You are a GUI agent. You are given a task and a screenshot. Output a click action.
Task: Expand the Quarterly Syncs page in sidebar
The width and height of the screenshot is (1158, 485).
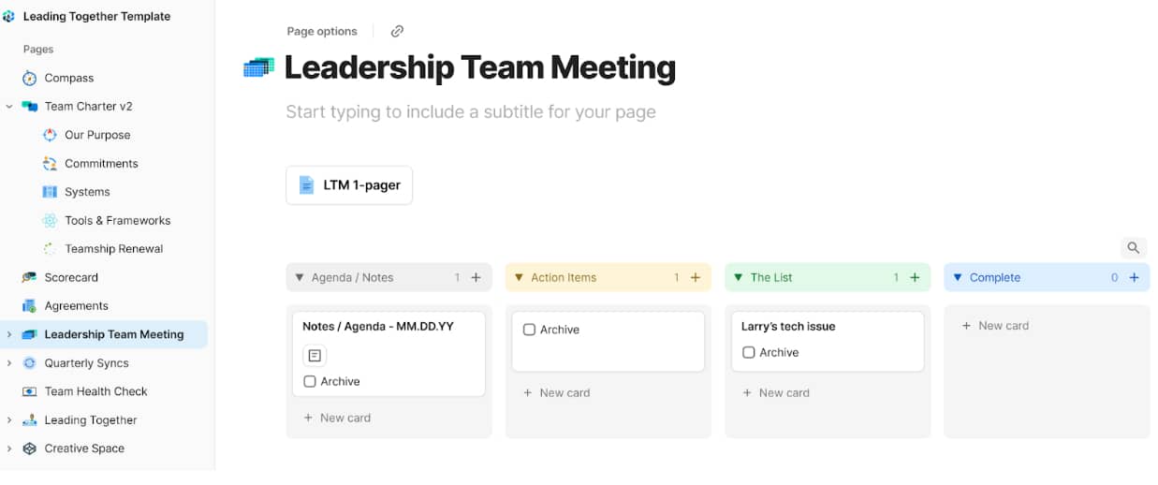point(9,363)
